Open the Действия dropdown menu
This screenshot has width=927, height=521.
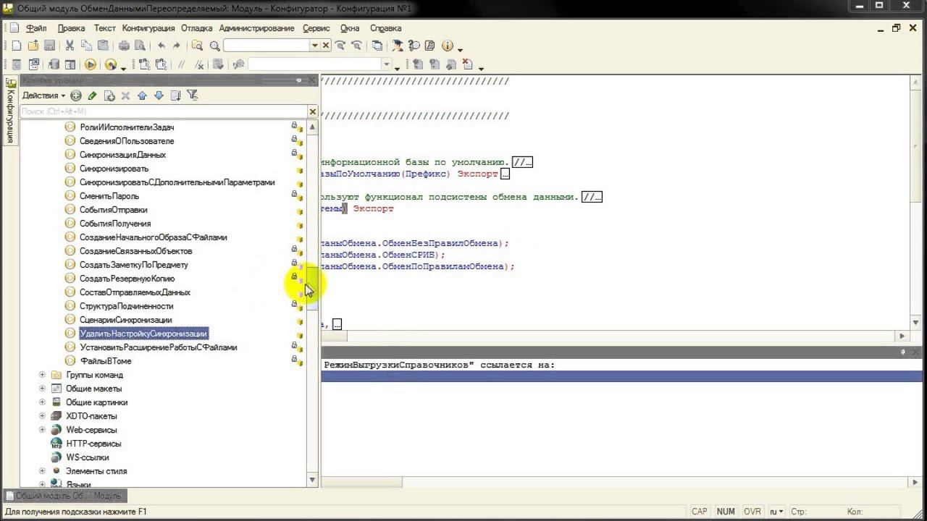point(43,96)
